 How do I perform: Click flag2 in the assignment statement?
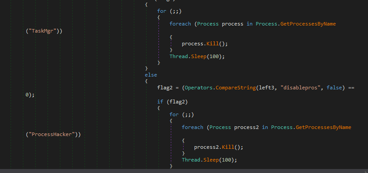[x=165, y=88]
